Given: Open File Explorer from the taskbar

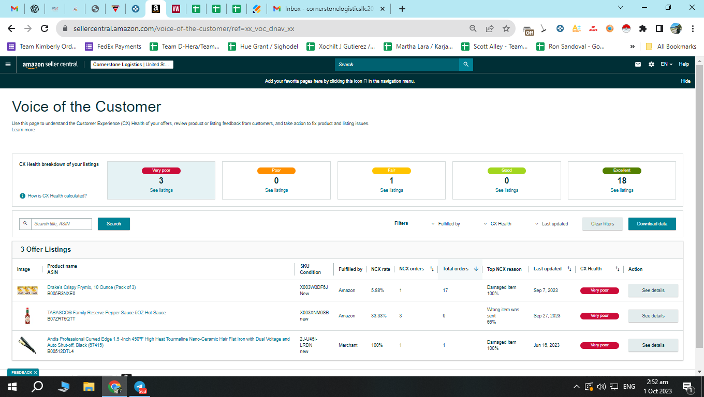Looking at the screenshot, I should point(89,387).
